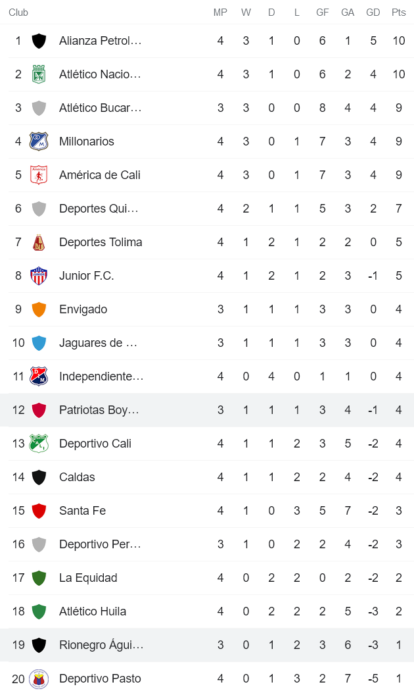Select the Millonarios club logo
The image size is (414, 699).
[x=39, y=141]
